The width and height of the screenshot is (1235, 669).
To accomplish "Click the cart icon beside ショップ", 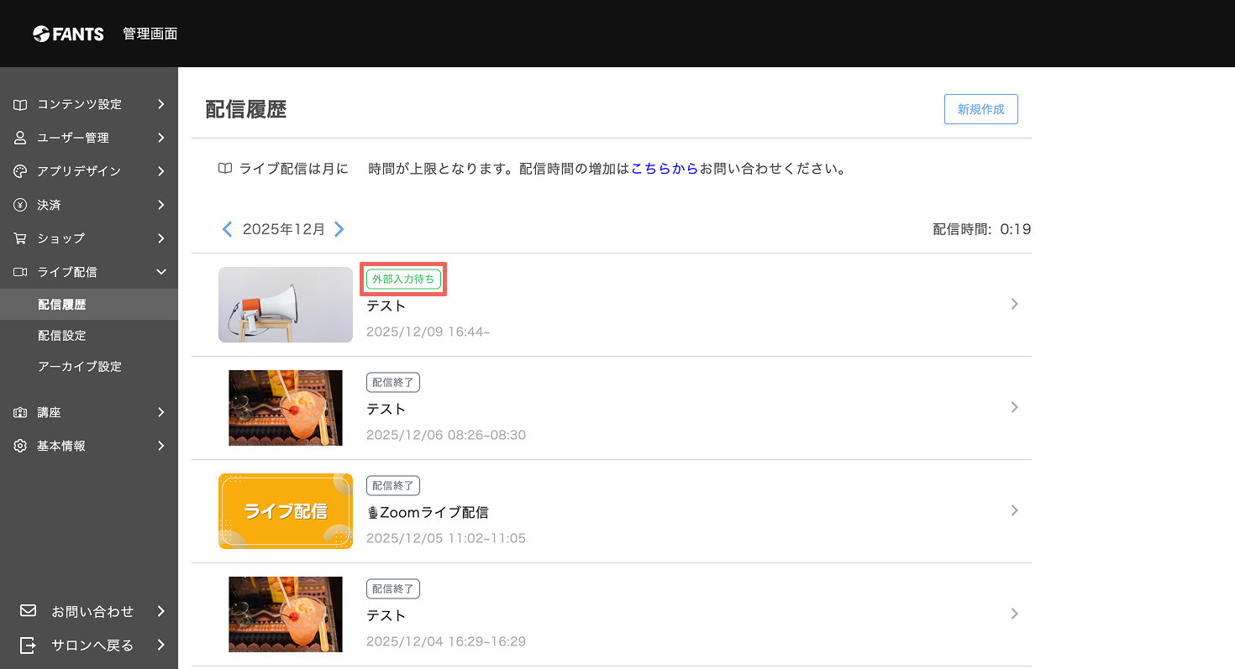I will point(20,238).
